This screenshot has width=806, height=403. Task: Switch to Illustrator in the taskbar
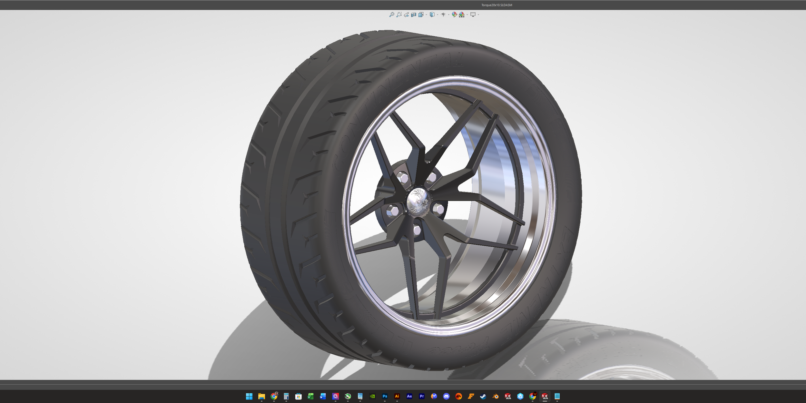[x=397, y=396]
